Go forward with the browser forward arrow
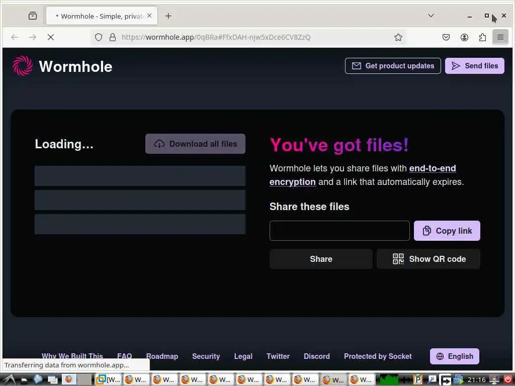 (33, 37)
